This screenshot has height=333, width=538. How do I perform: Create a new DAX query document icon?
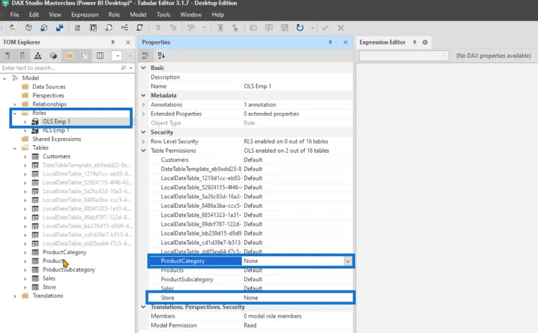[77, 28]
